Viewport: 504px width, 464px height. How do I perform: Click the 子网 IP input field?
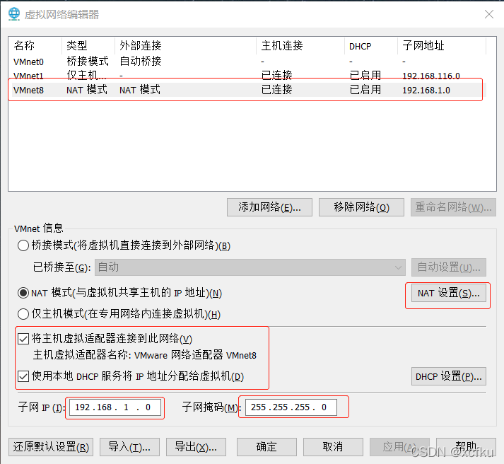[115, 407]
